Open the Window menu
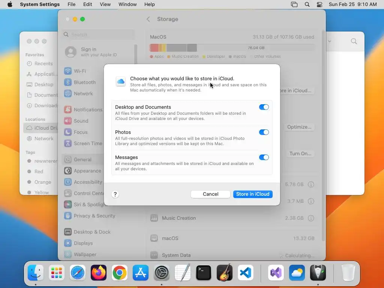 click(x=127, y=4)
